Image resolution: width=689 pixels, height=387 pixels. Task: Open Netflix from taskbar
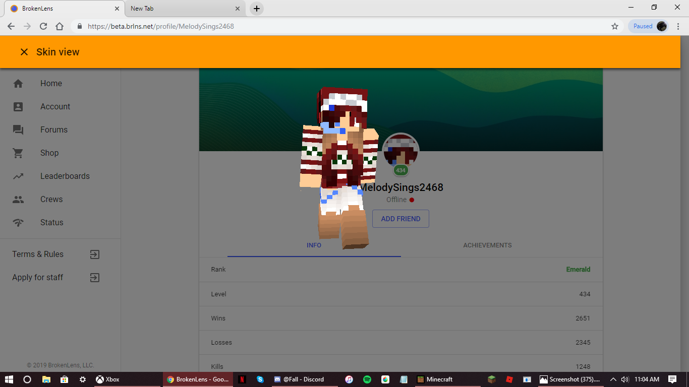coord(242,379)
